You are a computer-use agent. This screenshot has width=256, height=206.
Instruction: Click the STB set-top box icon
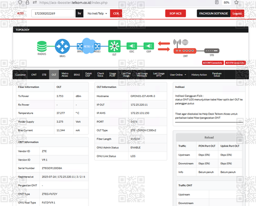pos(212,51)
